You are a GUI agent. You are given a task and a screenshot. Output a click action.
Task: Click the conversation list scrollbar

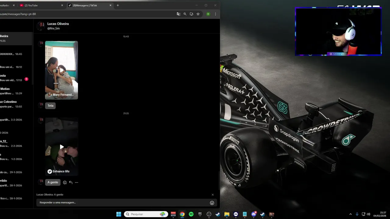click(32, 58)
